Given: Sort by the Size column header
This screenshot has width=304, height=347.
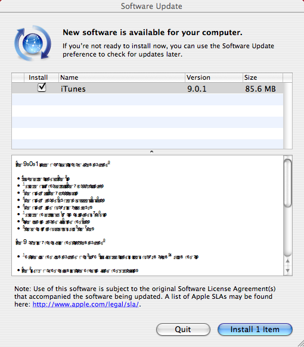Looking at the screenshot, I should point(262,77).
